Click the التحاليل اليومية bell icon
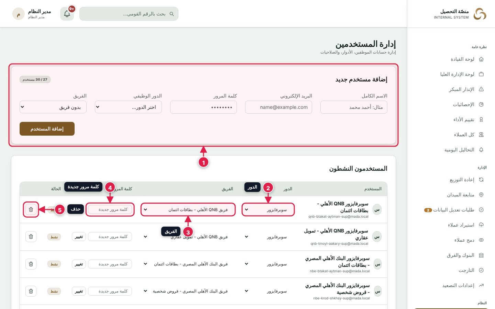The height and width of the screenshot is (309, 495). click(x=481, y=150)
